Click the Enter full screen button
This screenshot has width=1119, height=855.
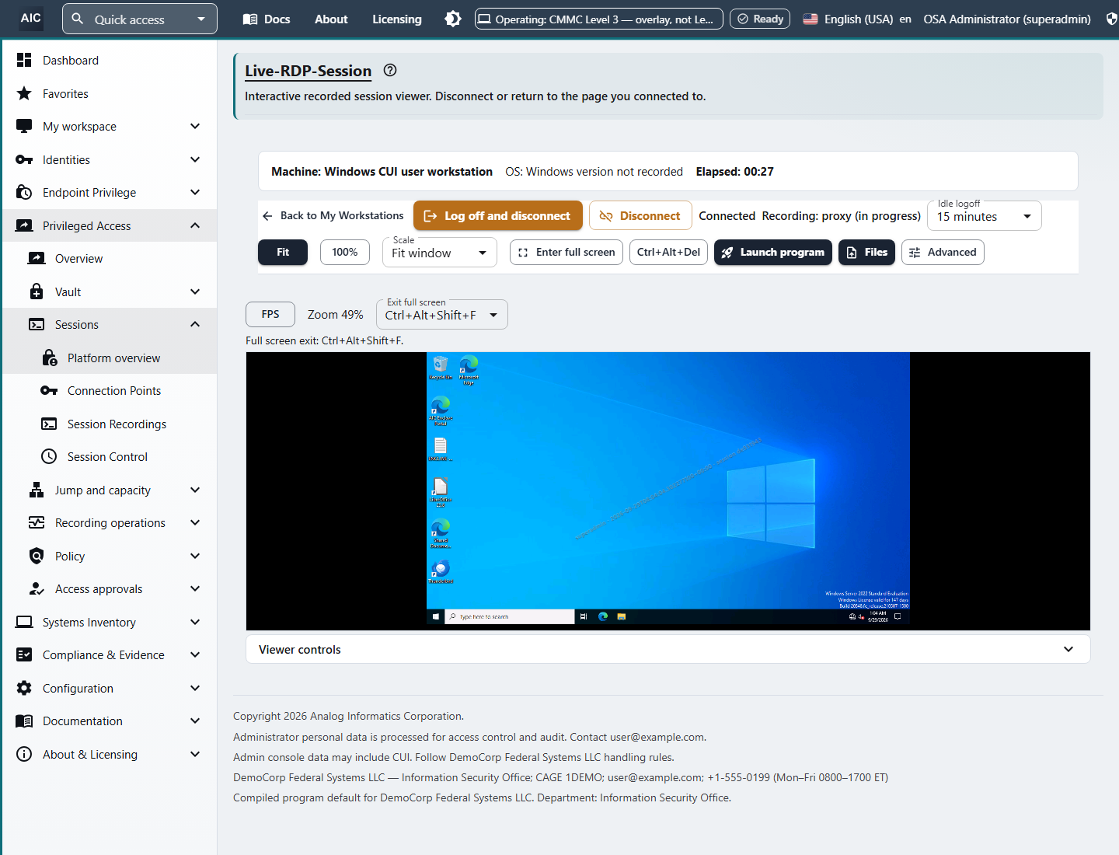(x=566, y=252)
